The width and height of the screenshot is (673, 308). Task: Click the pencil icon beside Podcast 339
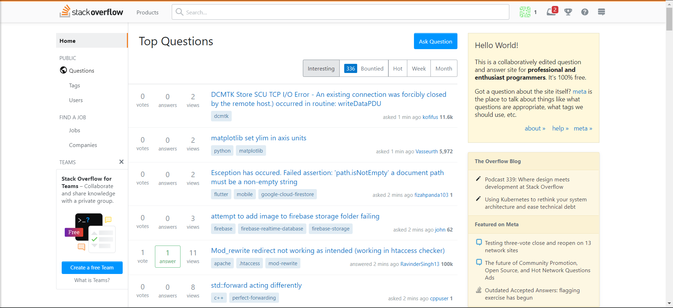pyautogui.click(x=478, y=179)
